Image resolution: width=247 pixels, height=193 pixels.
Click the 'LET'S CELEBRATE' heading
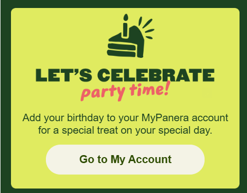point(125,75)
